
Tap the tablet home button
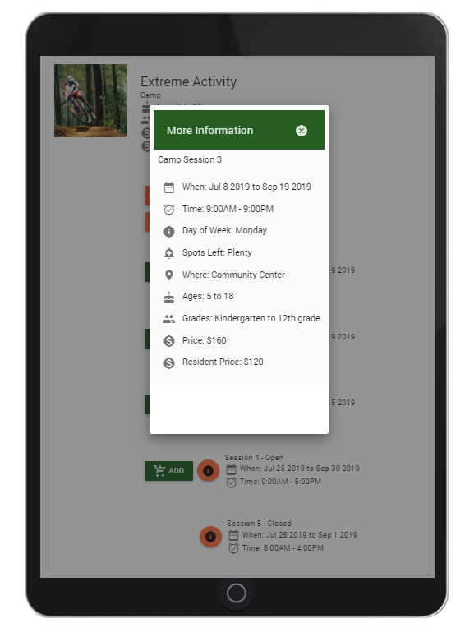pos(237,593)
